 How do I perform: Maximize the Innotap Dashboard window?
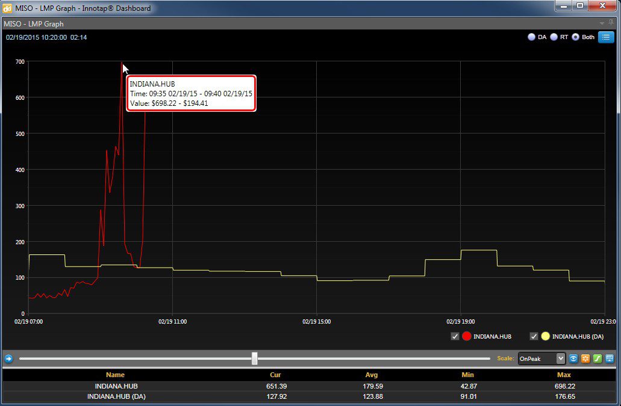click(580, 6)
